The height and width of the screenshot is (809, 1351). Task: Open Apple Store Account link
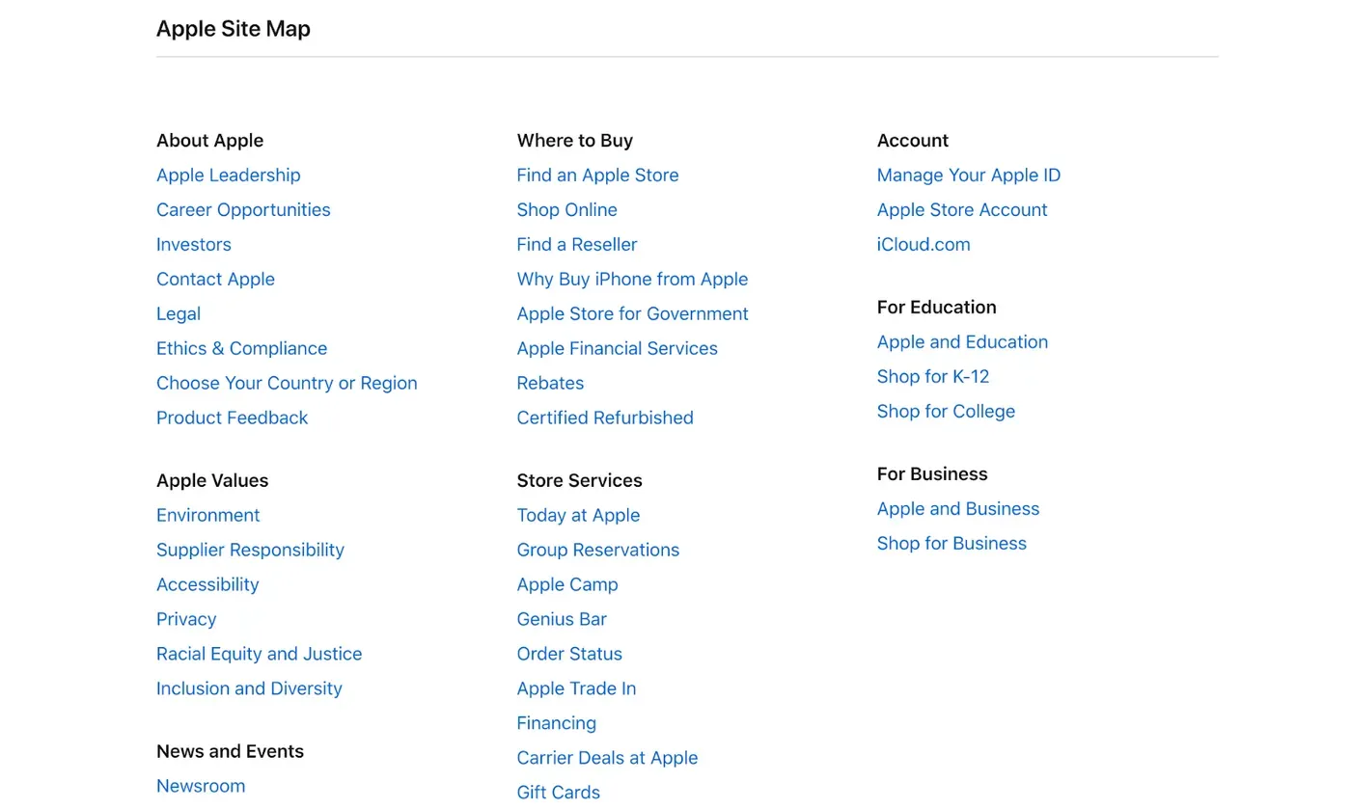pyautogui.click(x=961, y=209)
